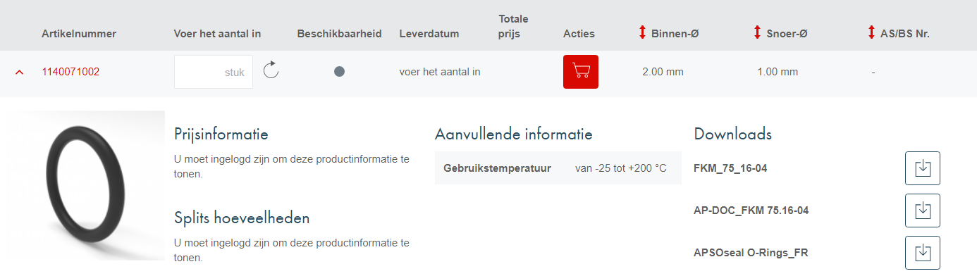
Task: Add item to cart with red cart button
Action: (x=580, y=72)
